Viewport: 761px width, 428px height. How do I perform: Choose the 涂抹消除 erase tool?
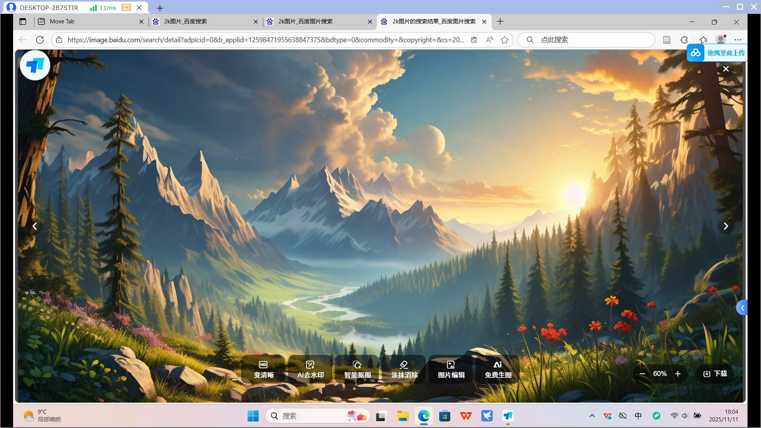[x=404, y=369]
